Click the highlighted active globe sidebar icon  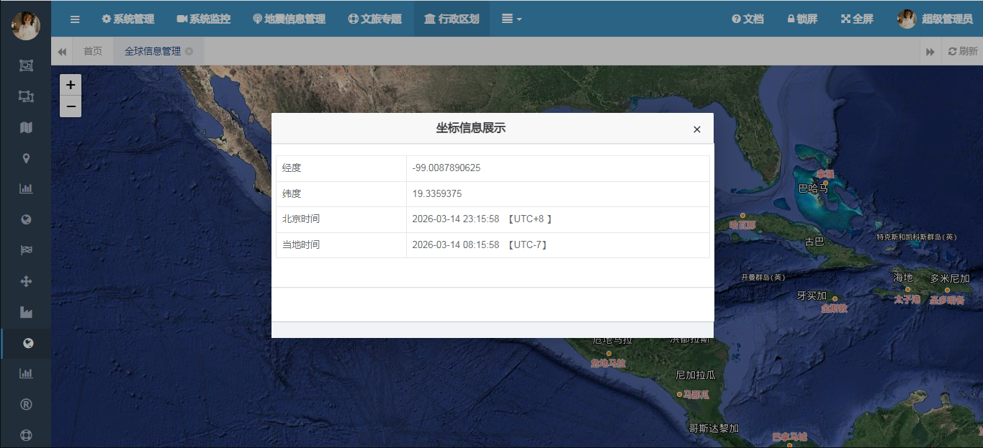coord(27,343)
